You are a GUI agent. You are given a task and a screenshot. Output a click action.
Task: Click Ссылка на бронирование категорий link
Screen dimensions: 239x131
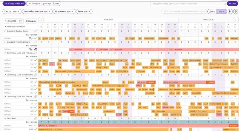[184, 11]
